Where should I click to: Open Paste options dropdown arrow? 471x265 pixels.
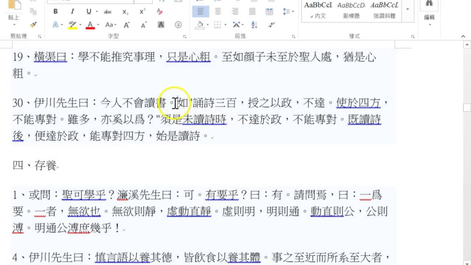(x=14, y=25)
